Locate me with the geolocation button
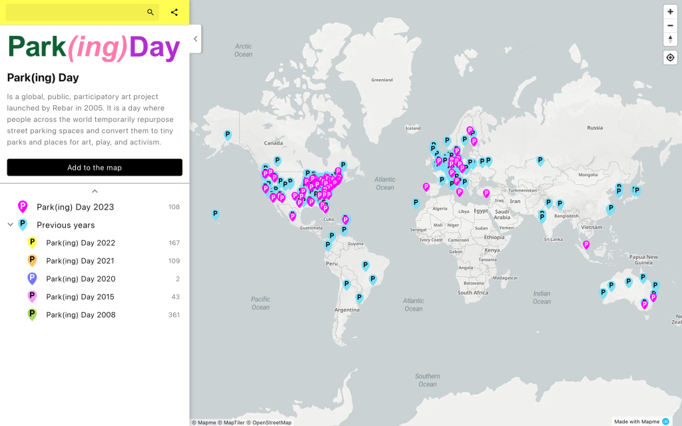The height and width of the screenshot is (426, 682). [x=670, y=57]
